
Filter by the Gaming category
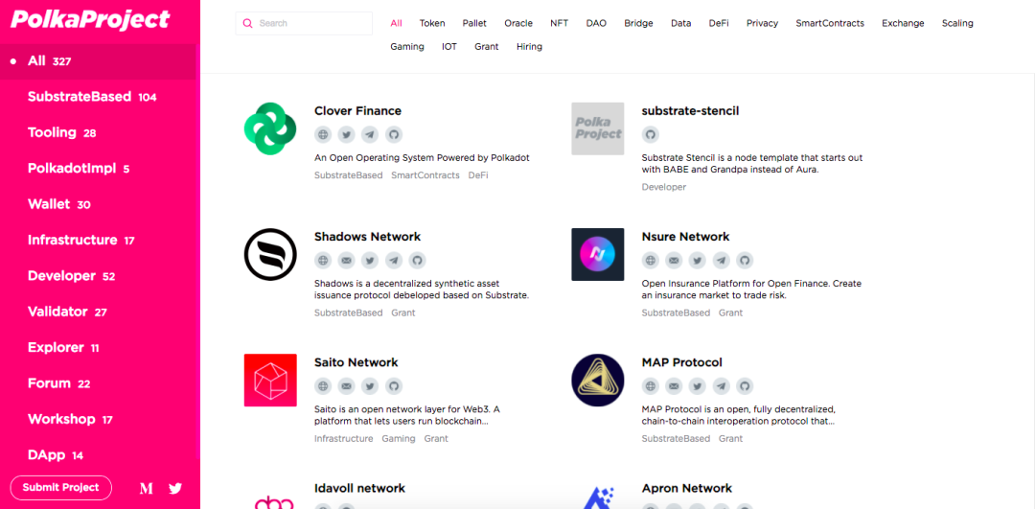click(407, 47)
